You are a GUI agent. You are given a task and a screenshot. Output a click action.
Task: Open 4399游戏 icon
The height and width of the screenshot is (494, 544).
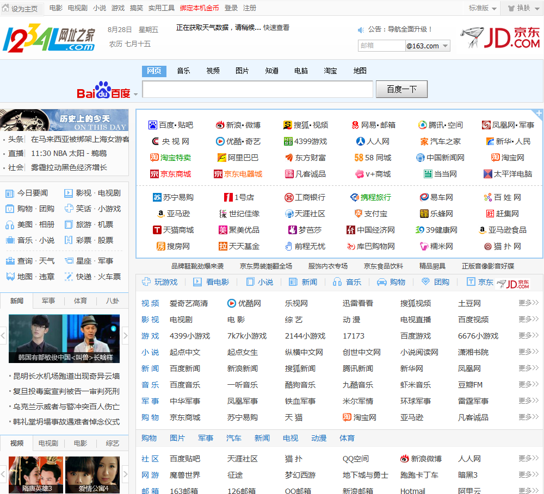(288, 141)
